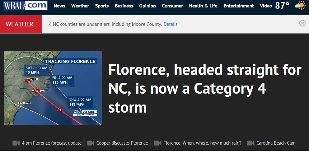Open the Video section

pyautogui.click(x=266, y=6)
